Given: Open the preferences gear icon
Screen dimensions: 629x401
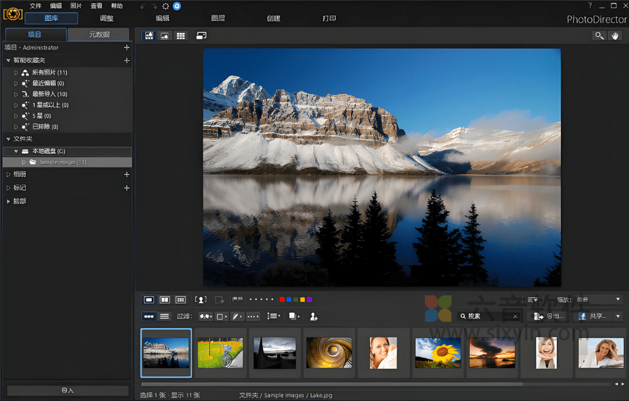Looking at the screenshot, I should tap(166, 6).
